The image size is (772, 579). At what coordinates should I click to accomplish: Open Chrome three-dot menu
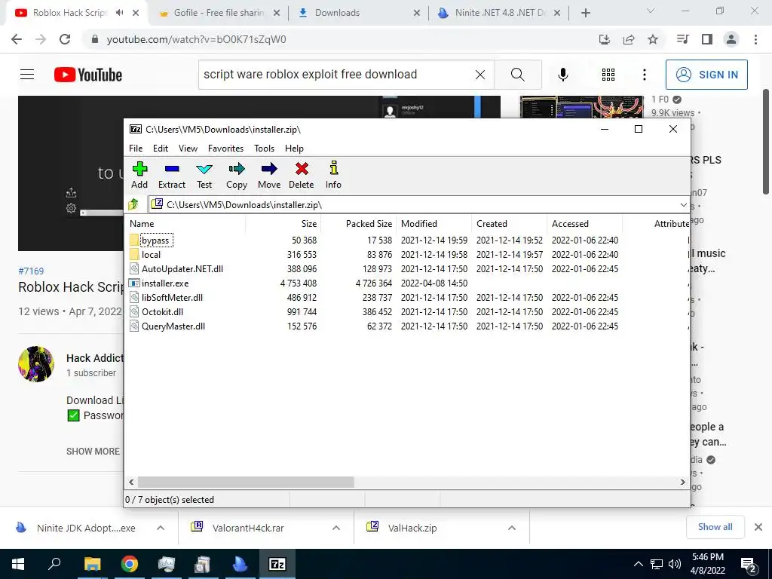755,39
